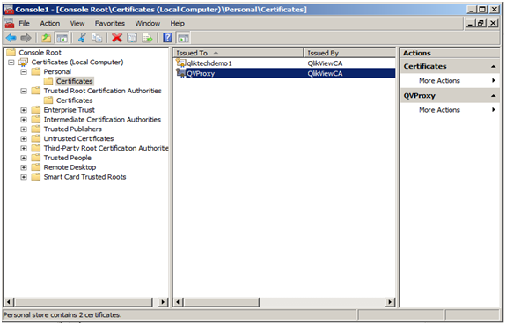Click the Console Root folder icon

[11, 52]
